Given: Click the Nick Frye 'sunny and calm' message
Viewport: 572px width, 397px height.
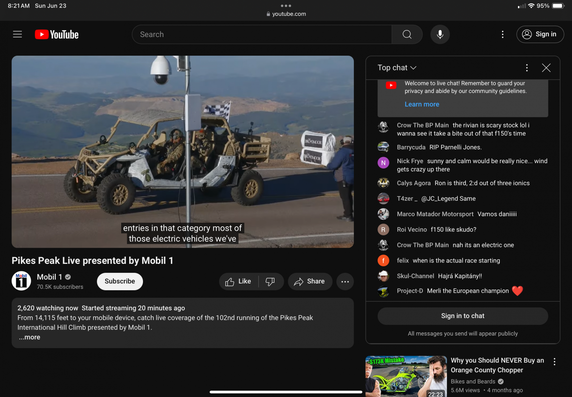Looking at the screenshot, I should pos(472,165).
